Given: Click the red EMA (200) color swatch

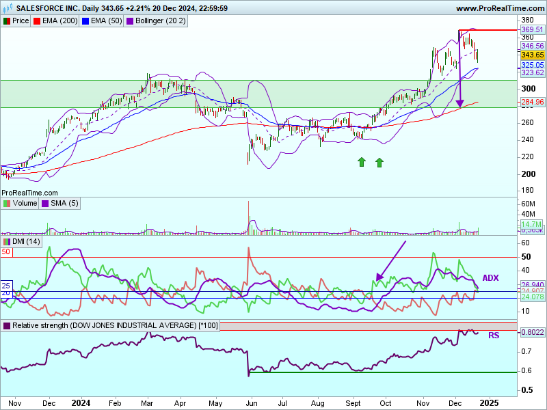Looking at the screenshot, I should click(38, 21).
